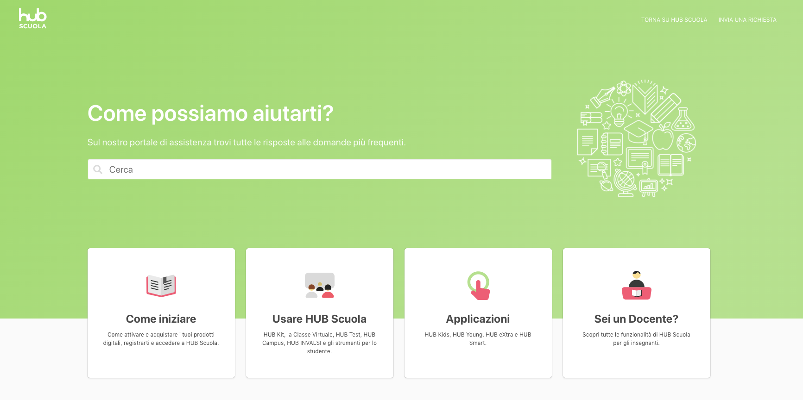Click text 'Come attivare e acquistare i tuoi prodotti'
The image size is (803, 400).
click(161, 335)
